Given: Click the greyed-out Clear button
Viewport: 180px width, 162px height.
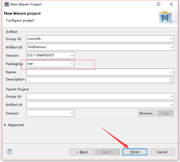Looking at the screenshot, I should [165, 113].
